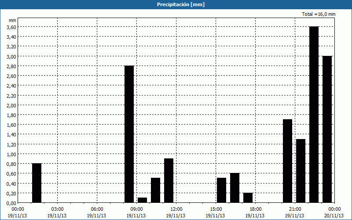Click the 1,70 mm bar before 21:00

[288, 161]
